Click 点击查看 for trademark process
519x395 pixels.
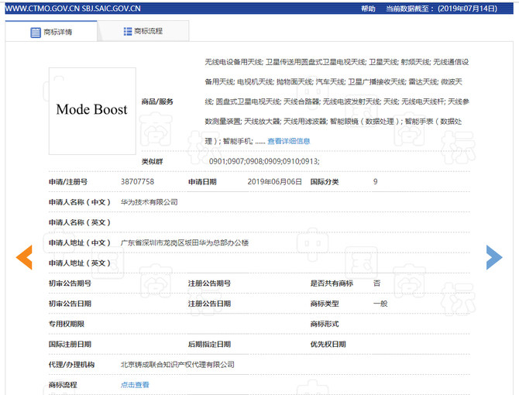(135, 385)
